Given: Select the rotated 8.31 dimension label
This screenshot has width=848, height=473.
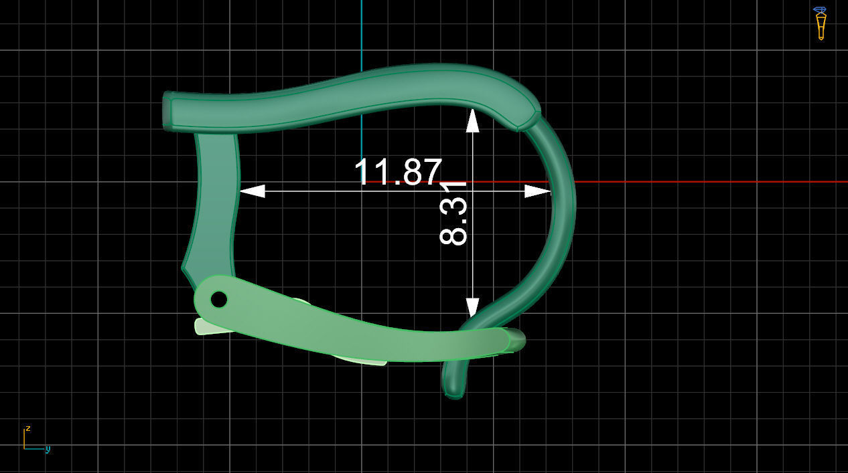Looking at the screenshot, I should [453, 213].
